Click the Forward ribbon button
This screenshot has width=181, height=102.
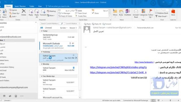43,12
